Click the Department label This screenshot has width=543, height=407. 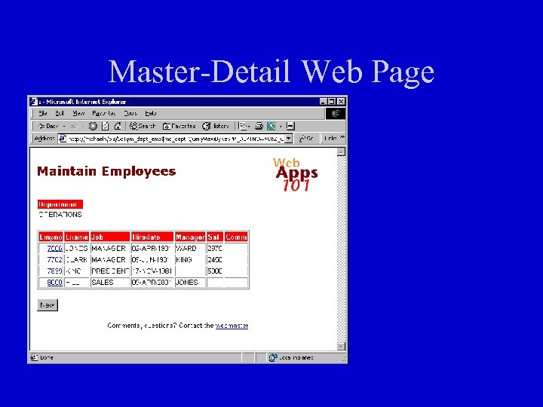click(60, 204)
